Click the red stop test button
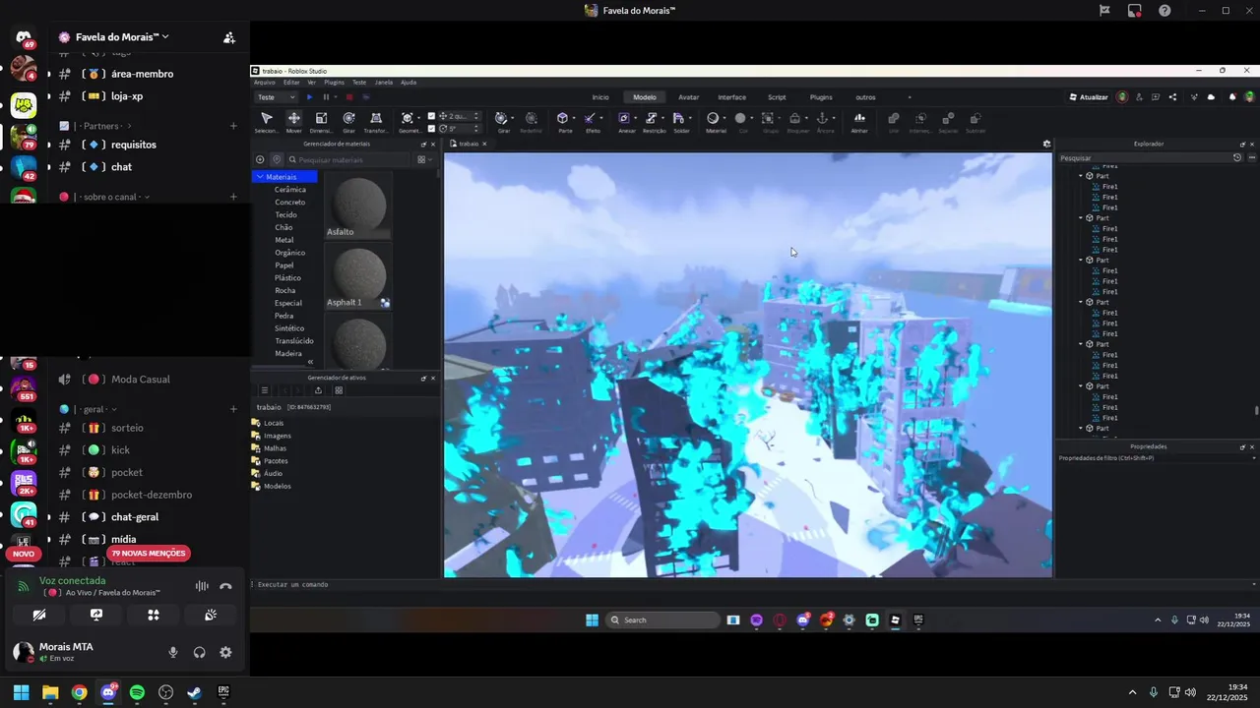1260x708 pixels. coord(348,97)
